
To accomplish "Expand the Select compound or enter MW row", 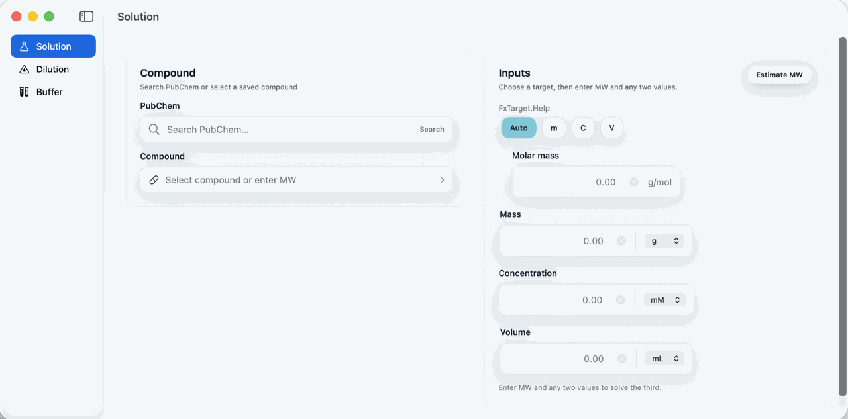I will pyautogui.click(x=296, y=180).
